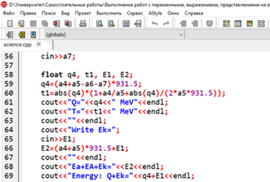This screenshot has width=270, height=182.
Task: Open the Find search tool
Action: tap(100, 24)
